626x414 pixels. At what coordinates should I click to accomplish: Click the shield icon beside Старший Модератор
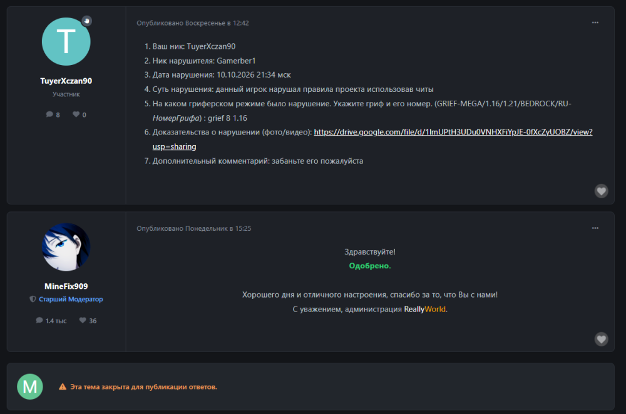point(33,299)
